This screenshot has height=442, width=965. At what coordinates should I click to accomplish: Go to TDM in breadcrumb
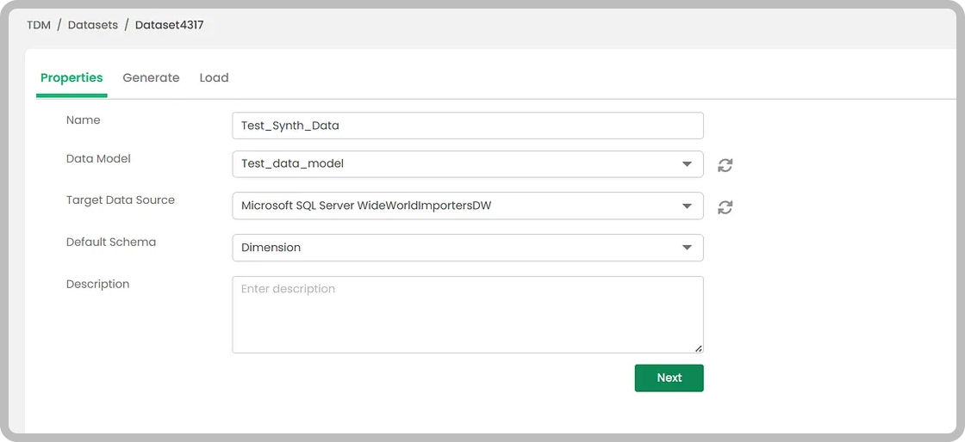(x=39, y=26)
